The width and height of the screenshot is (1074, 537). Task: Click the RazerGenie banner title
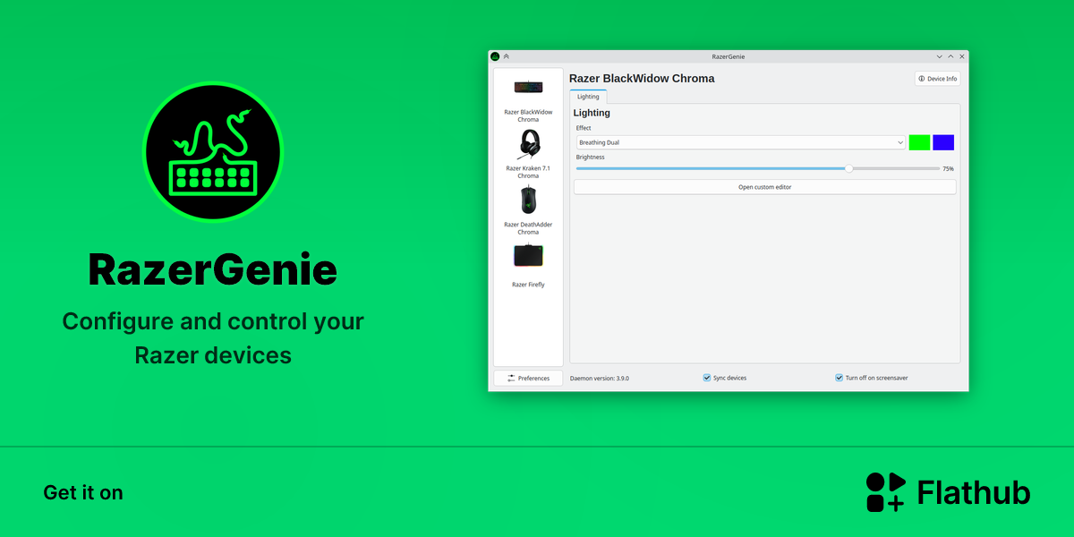point(213,270)
